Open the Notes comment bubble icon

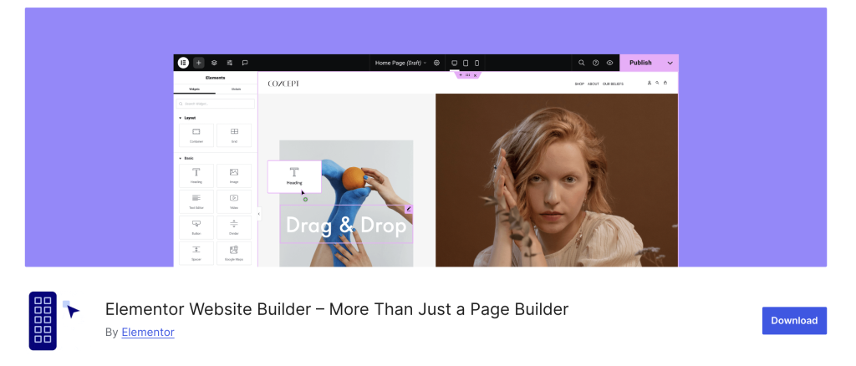pos(245,63)
